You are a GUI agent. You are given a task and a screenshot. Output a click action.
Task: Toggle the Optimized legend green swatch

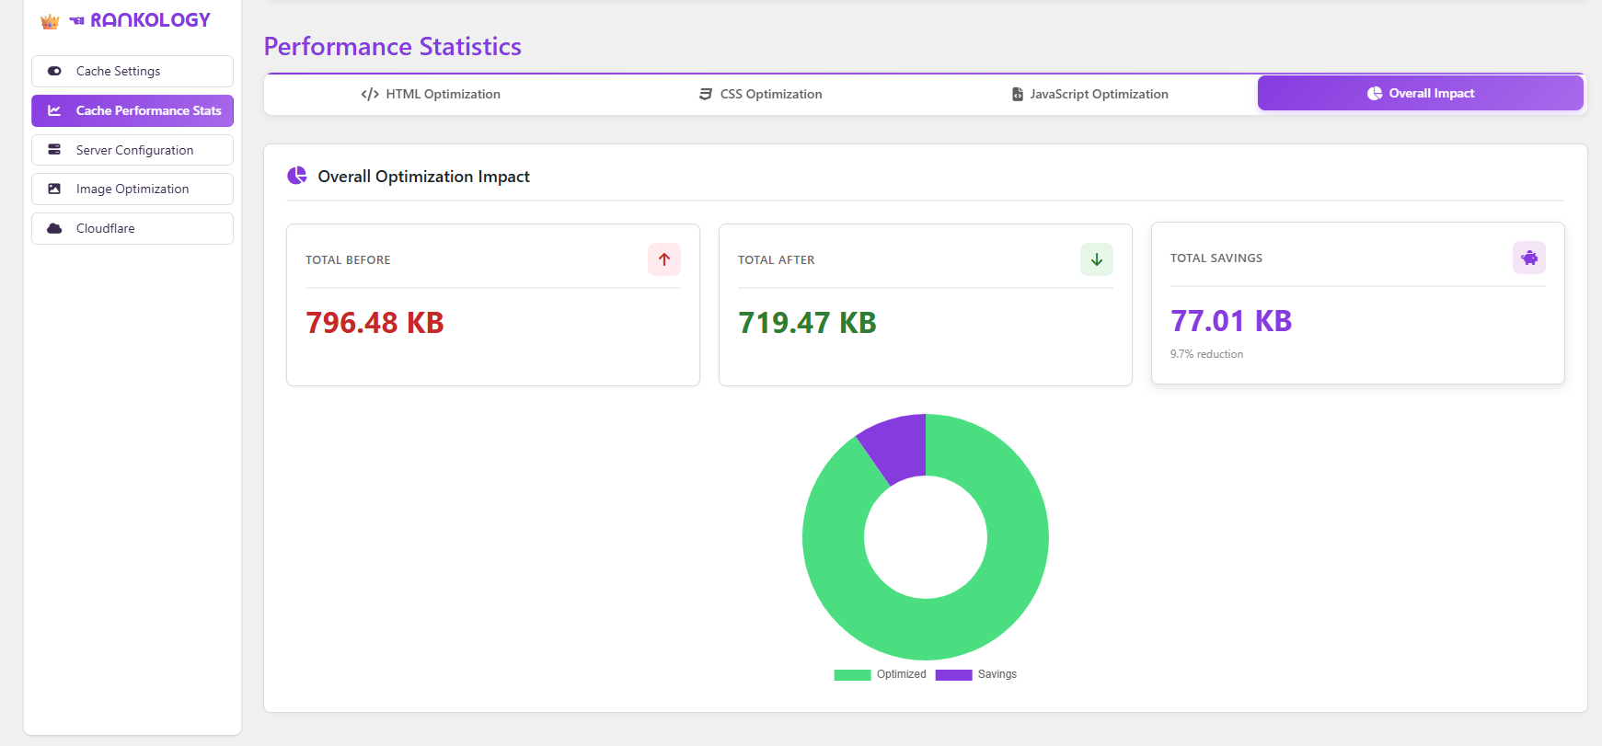[852, 674]
